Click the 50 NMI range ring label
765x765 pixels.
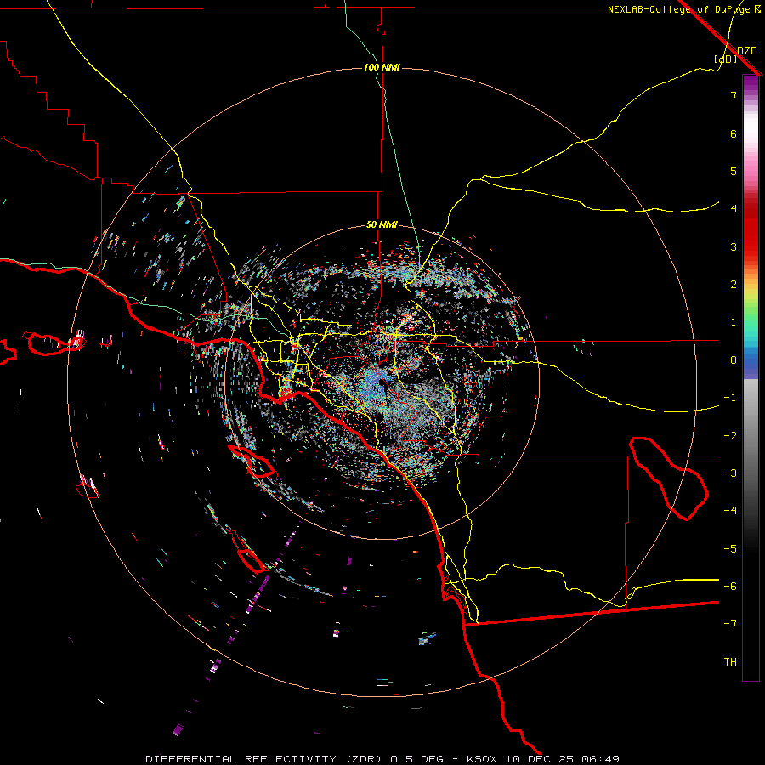click(x=382, y=224)
